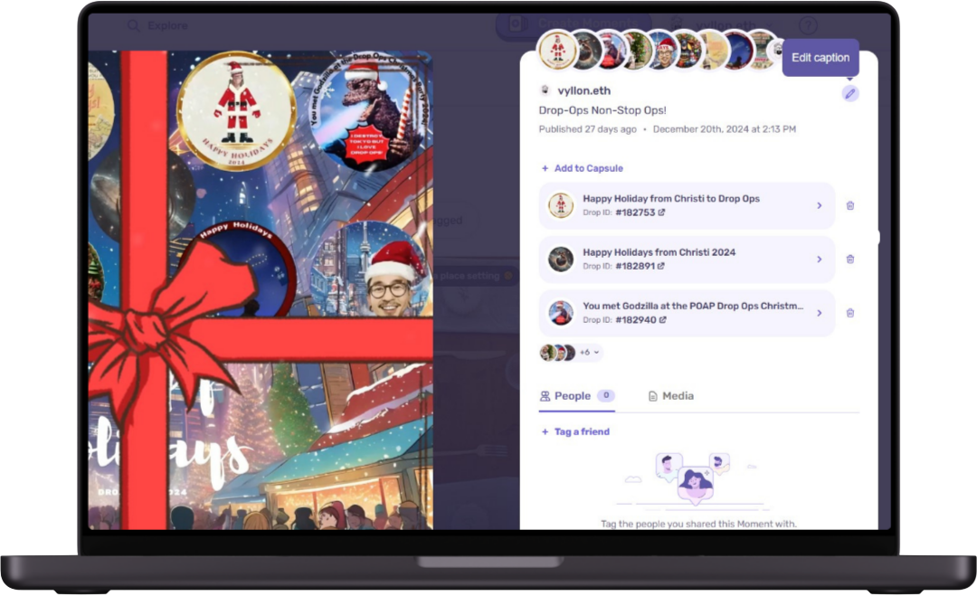Viewport: 977px width, 596px height.
Task: Expand Happy Holidays from Christi 2024 chevron
Action: [820, 260]
